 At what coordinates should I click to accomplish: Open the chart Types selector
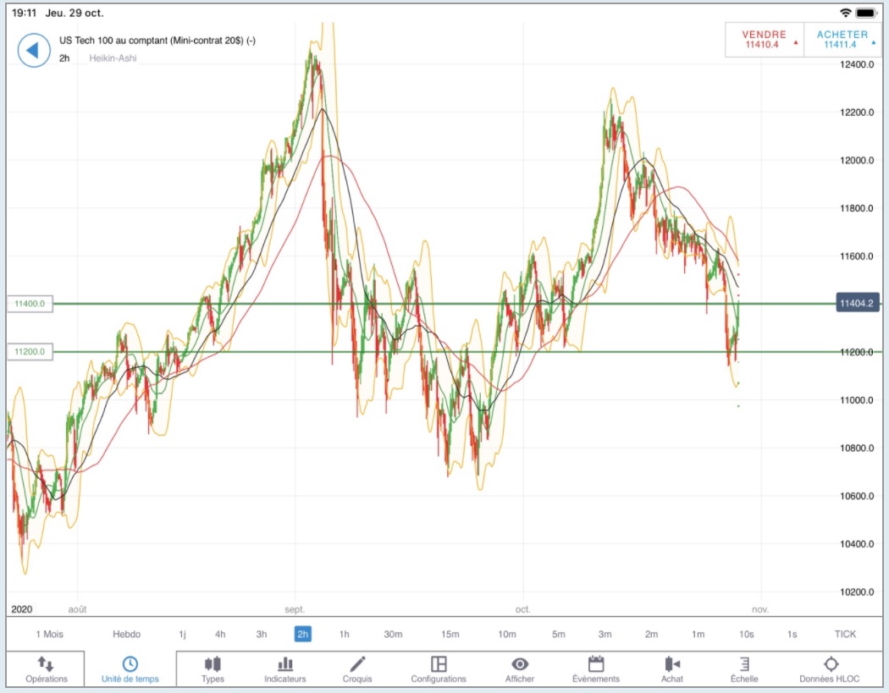[x=213, y=668]
